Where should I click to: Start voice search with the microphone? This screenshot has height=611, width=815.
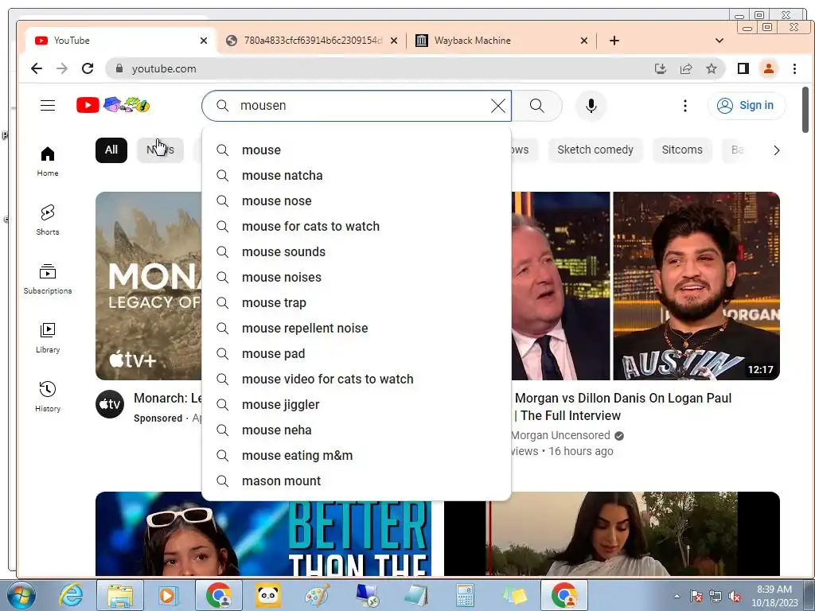tap(591, 106)
